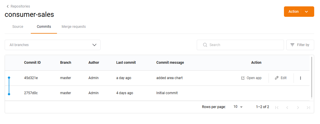The image size is (320, 124).
Task: Click the pencil Edit icon
Action: [x=277, y=78]
